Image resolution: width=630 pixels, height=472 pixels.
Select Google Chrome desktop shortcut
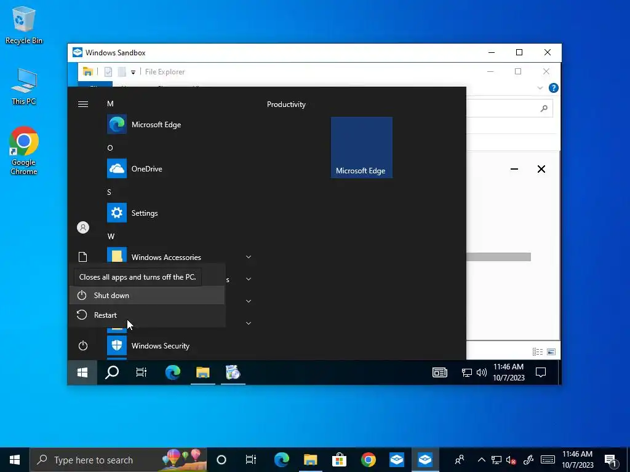tap(24, 151)
